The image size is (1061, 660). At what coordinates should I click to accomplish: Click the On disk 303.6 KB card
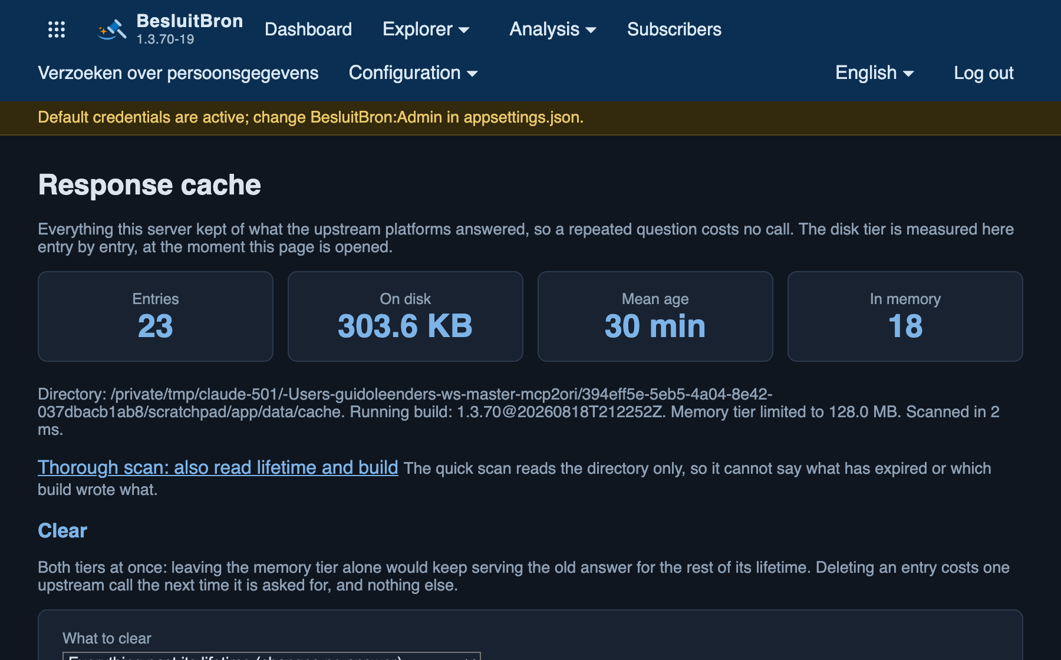(406, 316)
